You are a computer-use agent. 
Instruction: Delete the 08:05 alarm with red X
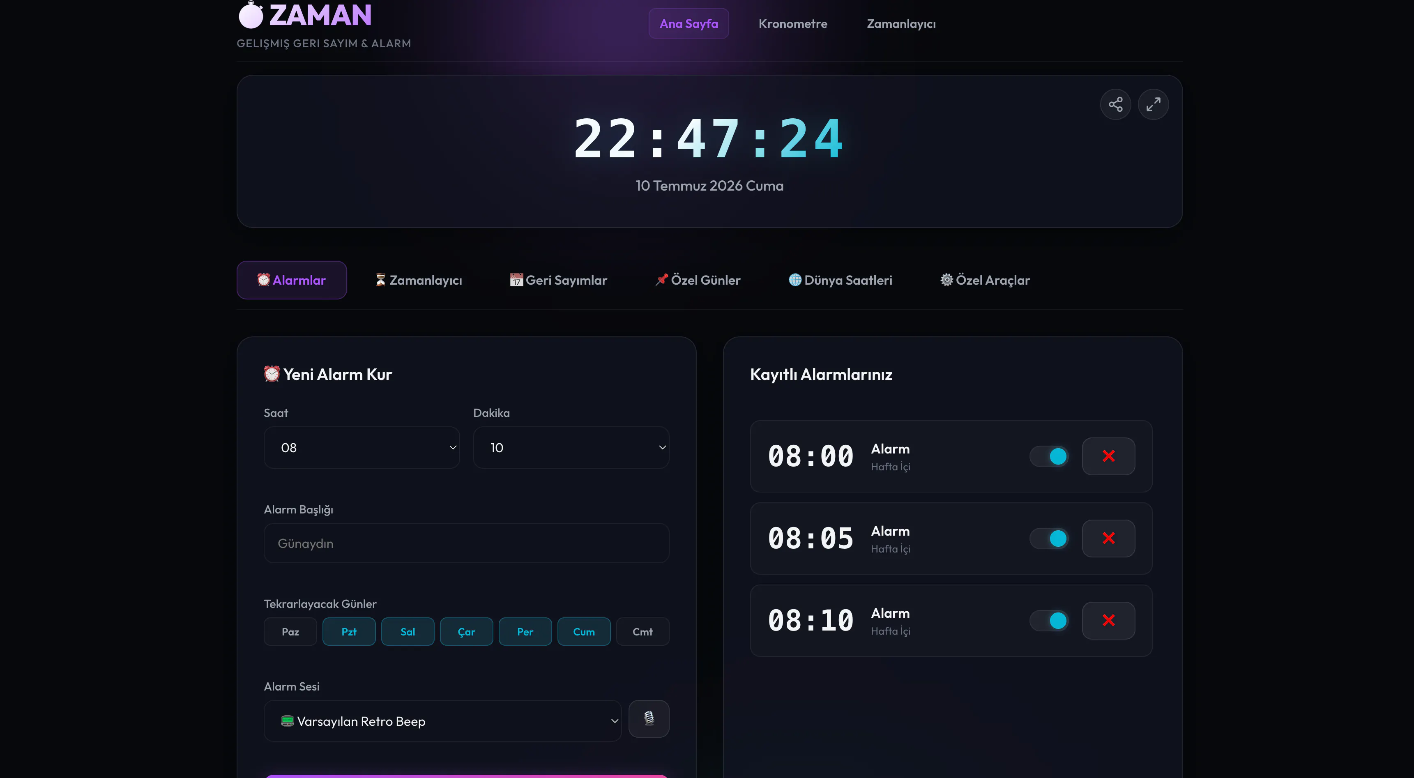(1108, 539)
